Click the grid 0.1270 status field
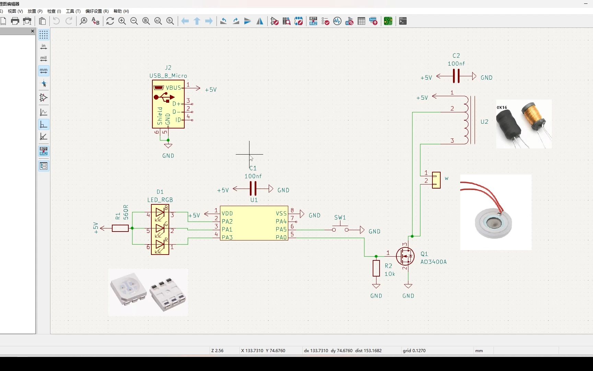Viewport: 593px width, 371px height. (x=414, y=351)
